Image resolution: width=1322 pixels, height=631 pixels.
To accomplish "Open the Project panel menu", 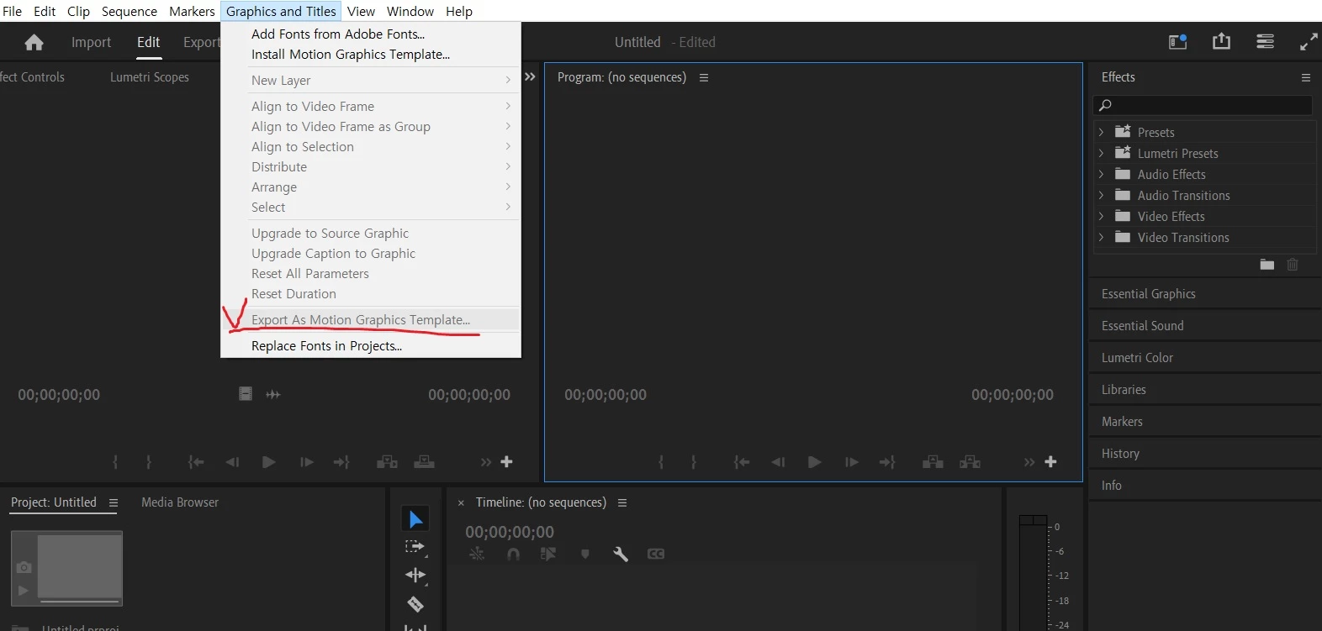I will pos(113,502).
